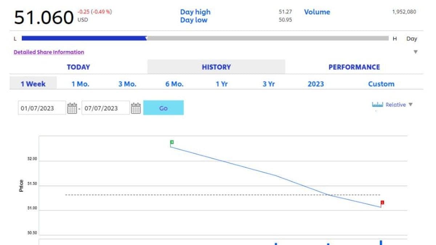
Task: Select the 1 Mo. range
Action: [80, 84]
